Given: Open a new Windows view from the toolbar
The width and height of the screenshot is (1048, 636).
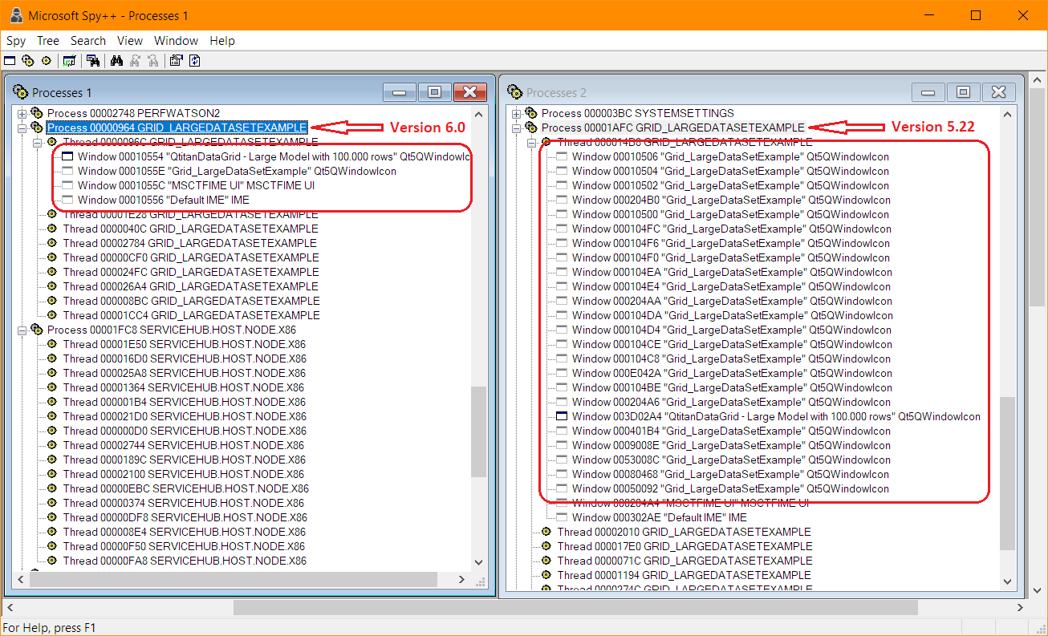Looking at the screenshot, I should [x=10, y=60].
